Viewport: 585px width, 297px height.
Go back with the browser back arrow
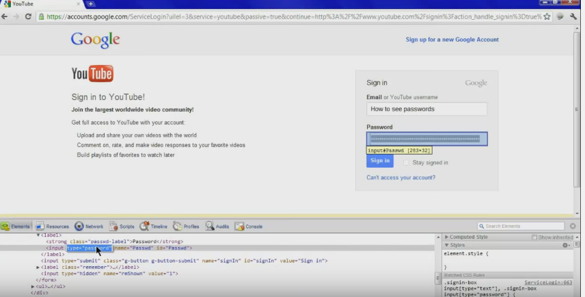tap(5, 16)
